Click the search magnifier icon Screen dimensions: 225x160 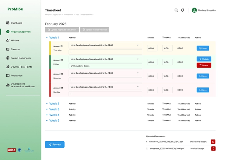click(x=176, y=10)
